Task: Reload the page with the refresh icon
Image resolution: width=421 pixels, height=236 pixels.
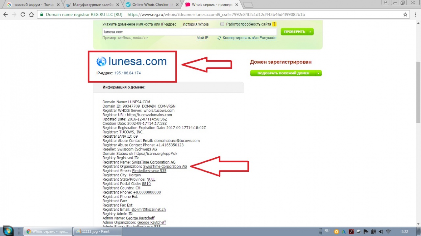Action: tap(23, 15)
